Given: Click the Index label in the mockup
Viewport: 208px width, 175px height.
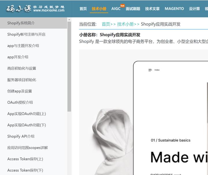Looking at the screenshot, I should click(157, 70).
